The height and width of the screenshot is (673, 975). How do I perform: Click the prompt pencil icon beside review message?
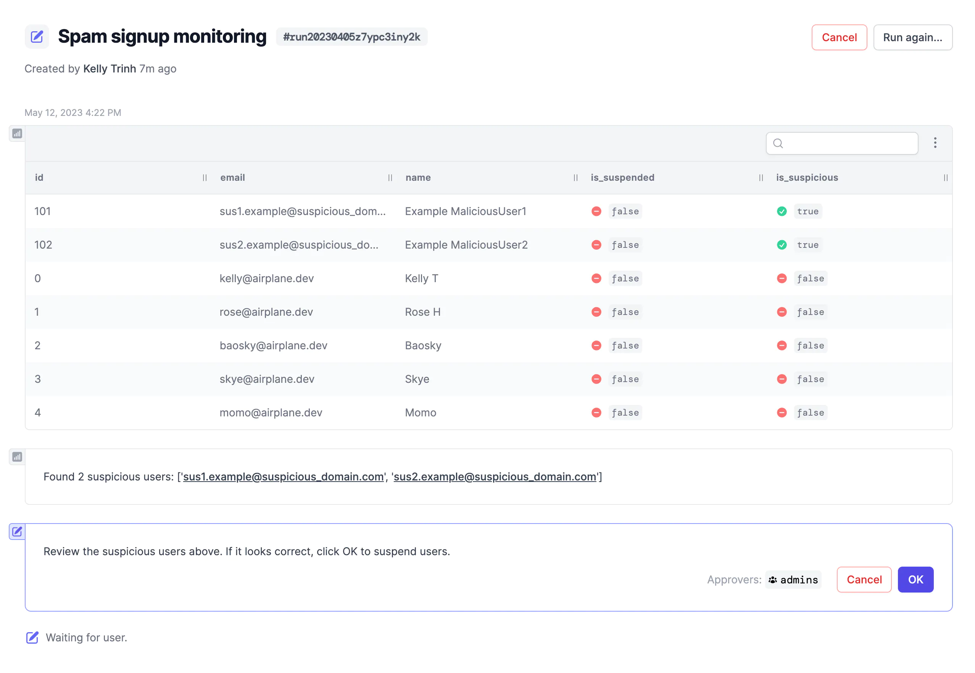[17, 531]
